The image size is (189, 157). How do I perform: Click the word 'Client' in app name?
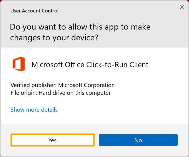pyautogui.click(x=139, y=65)
